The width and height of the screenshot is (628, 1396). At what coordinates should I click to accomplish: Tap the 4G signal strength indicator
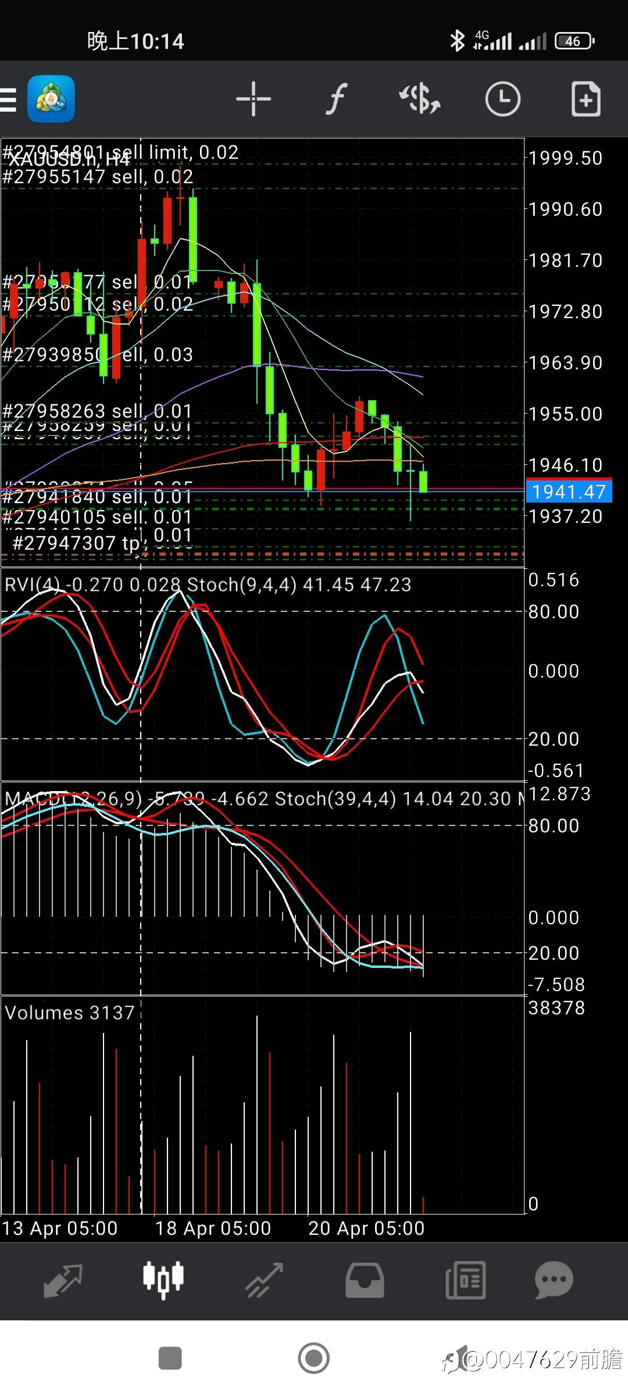[493, 41]
